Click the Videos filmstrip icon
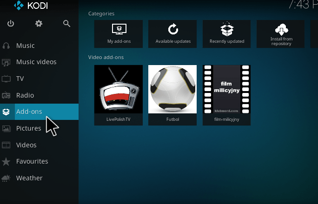318x204 pixels. click(x=6, y=145)
